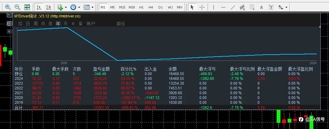Click the MTDriver title with mtdriver.cn link
329x129 pixels.
[x=48, y=16]
